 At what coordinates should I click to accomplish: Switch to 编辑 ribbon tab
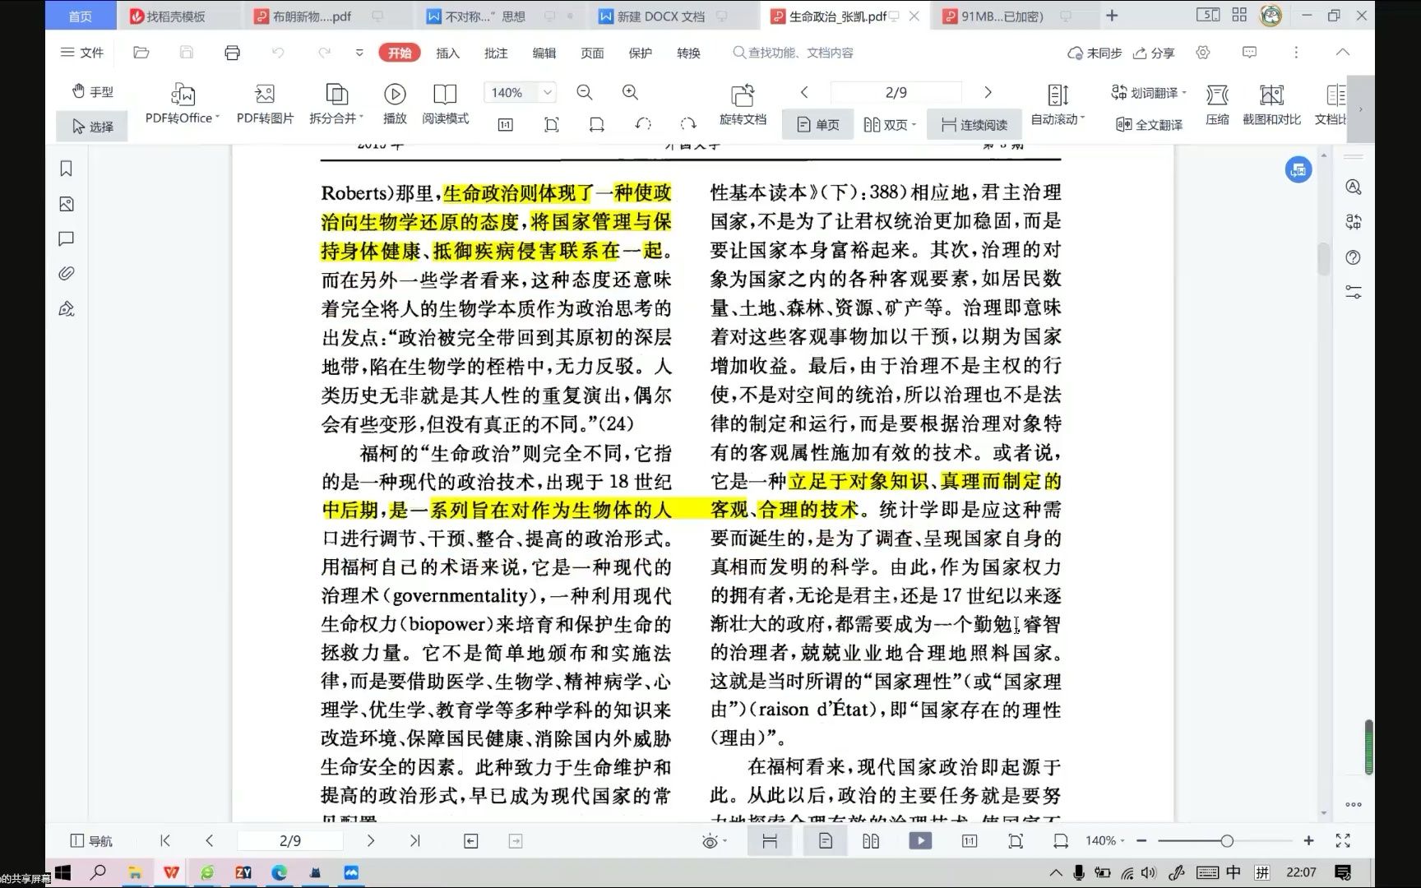[544, 53]
